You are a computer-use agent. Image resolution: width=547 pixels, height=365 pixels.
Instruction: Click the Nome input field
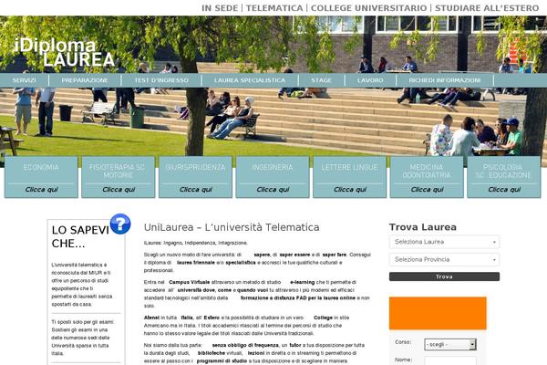coord(450,361)
